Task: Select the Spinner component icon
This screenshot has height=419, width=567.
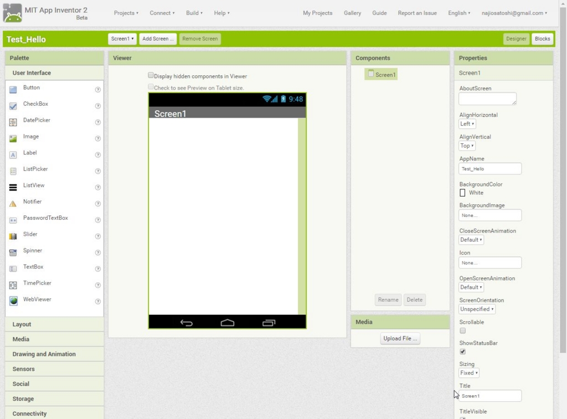Action: click(13, 252)
